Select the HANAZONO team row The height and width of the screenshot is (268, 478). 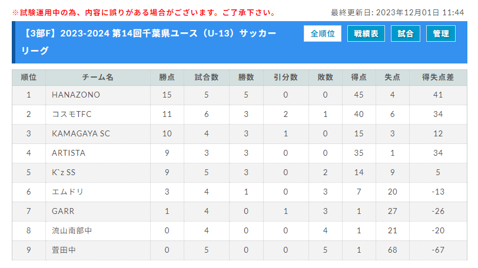(x=240, y=95)
